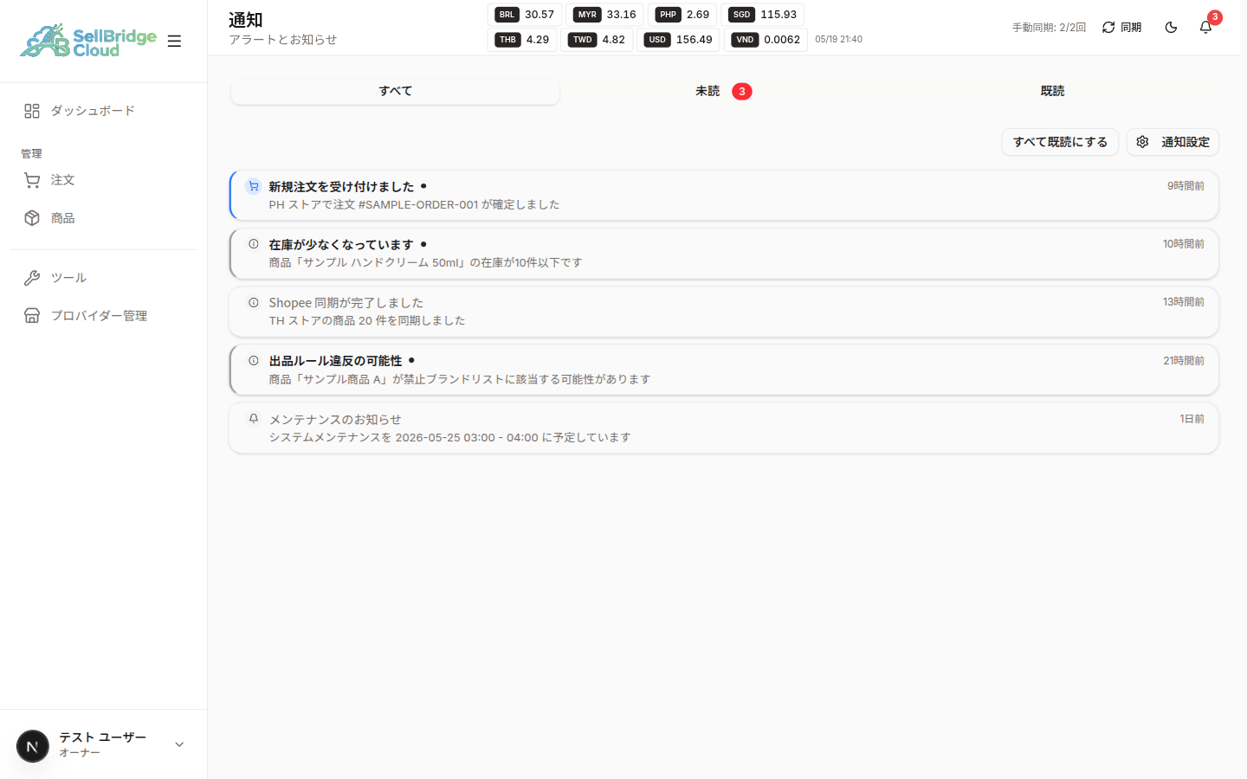Open the 注文 orders page

click(x=103, y=180)
